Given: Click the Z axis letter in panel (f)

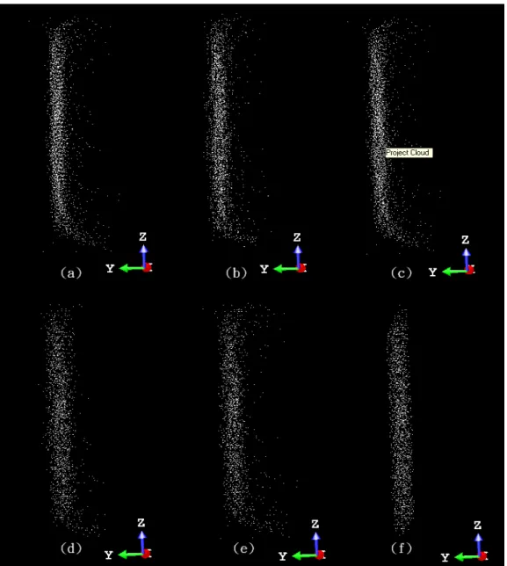Looking at the screenshot, I should coord(478,526).
